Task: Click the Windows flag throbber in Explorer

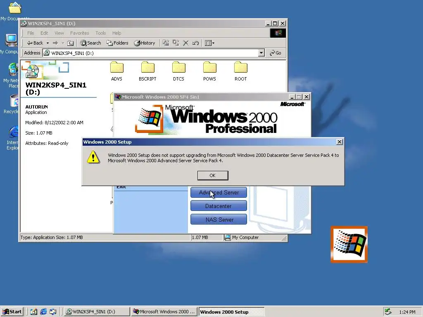Action: coord(278,33)
